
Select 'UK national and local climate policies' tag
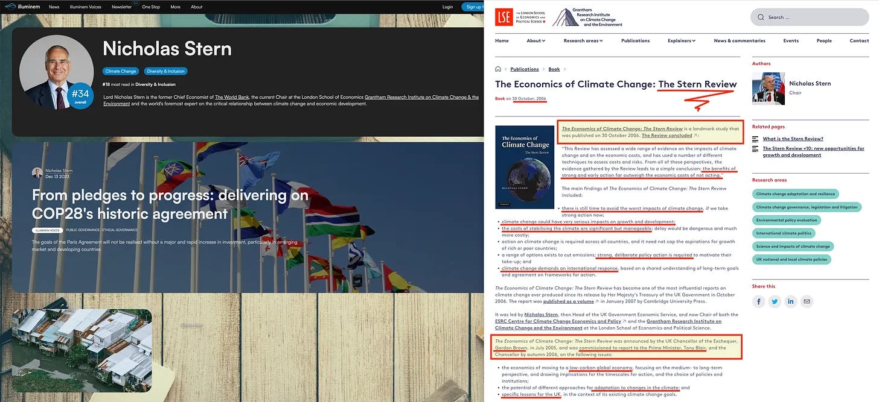click(791, 259)
